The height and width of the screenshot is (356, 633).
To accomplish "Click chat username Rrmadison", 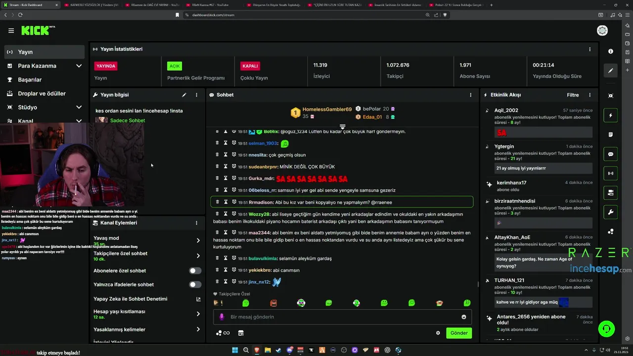I will 261,202.
